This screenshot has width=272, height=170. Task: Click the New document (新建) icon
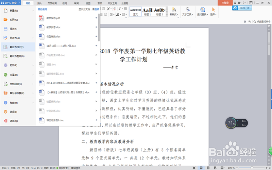[5, 11]
